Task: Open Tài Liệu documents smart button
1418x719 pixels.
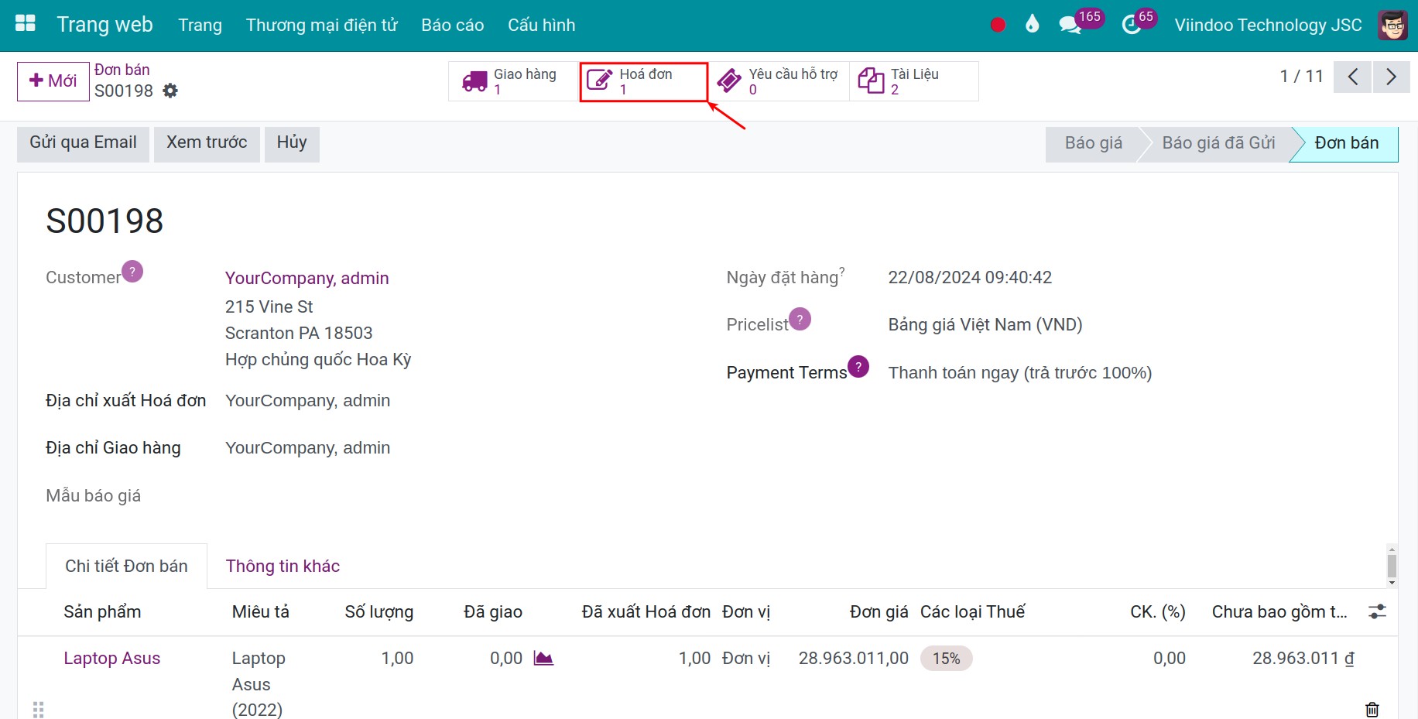Action: coord(914,81)
